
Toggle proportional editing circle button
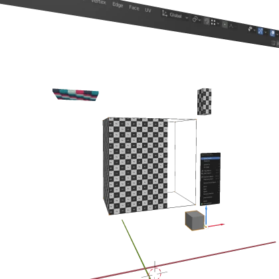coord(225,25)
